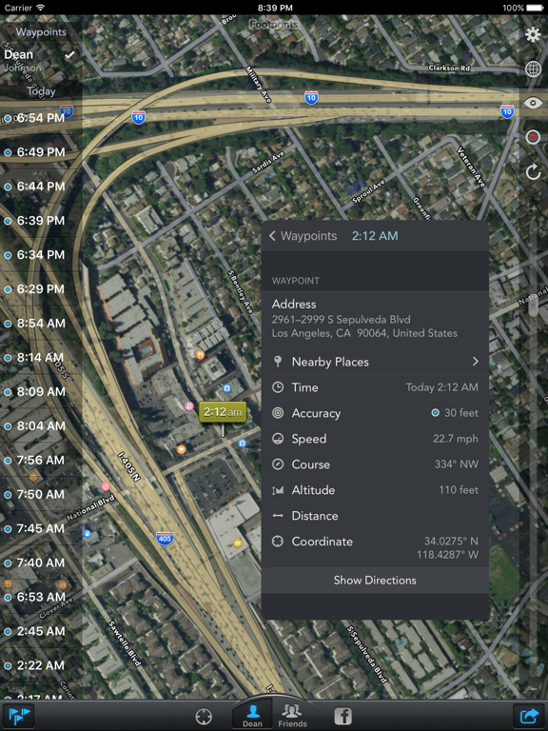Select the 6:49 PM waypoint

[x=41, y=152]
